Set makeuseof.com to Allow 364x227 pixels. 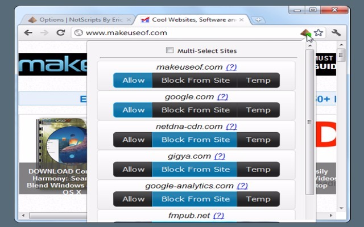point(133,80)
